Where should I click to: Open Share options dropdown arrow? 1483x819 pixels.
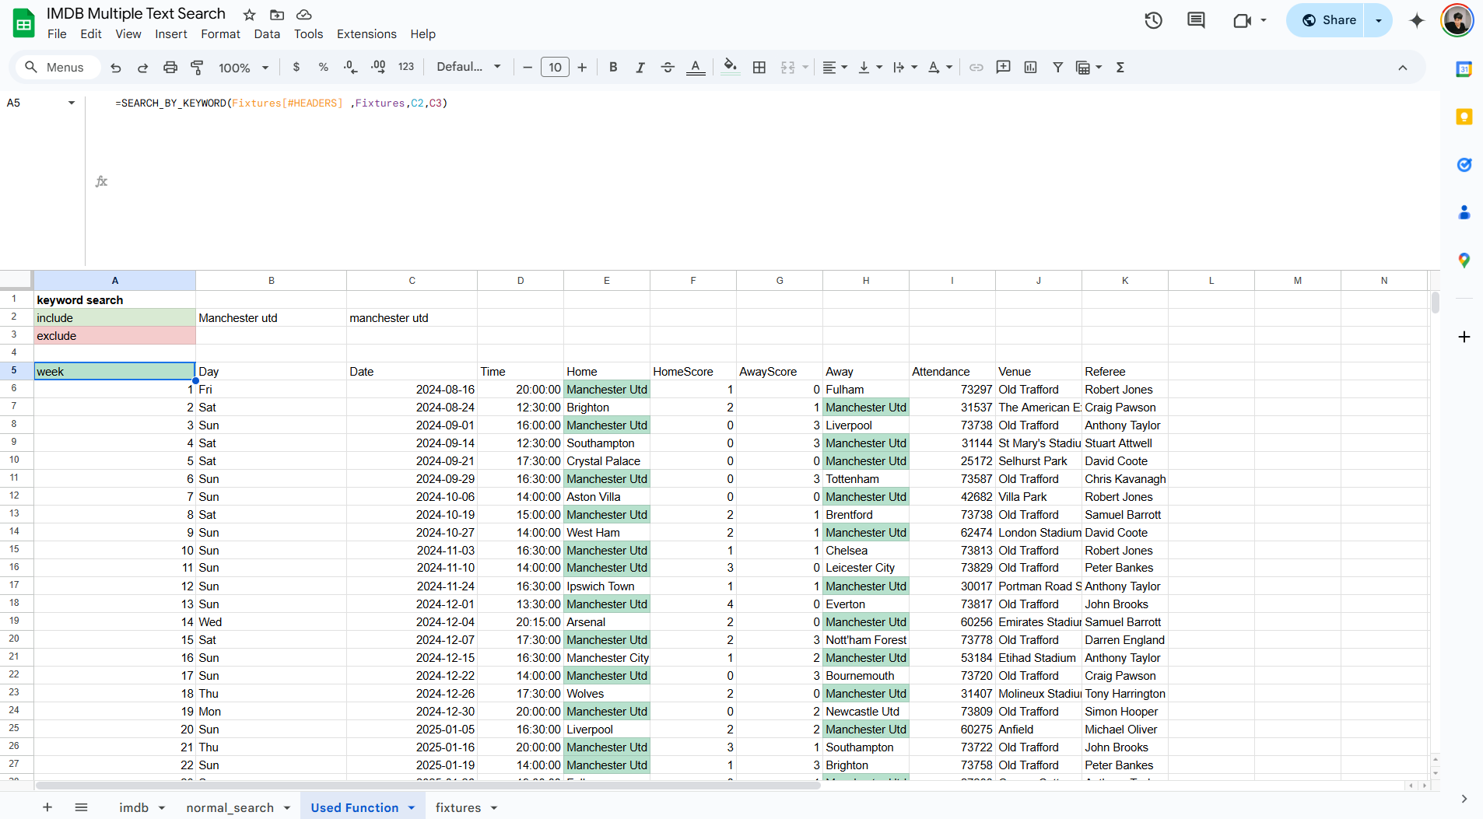click(1379, 20)
